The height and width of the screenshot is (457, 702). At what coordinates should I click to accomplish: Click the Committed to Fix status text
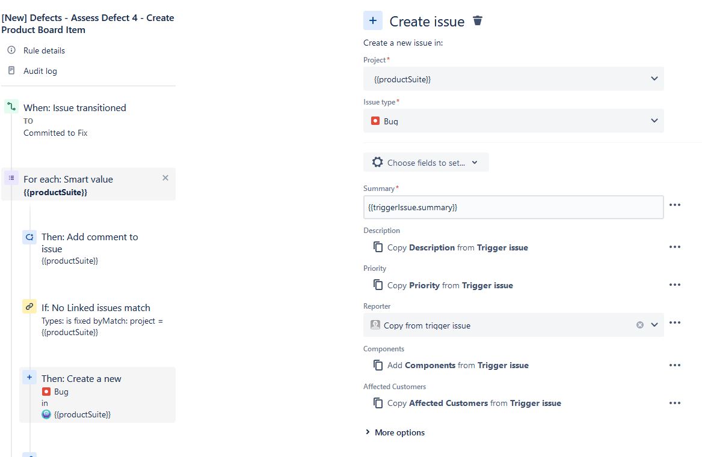pos(55,133)
